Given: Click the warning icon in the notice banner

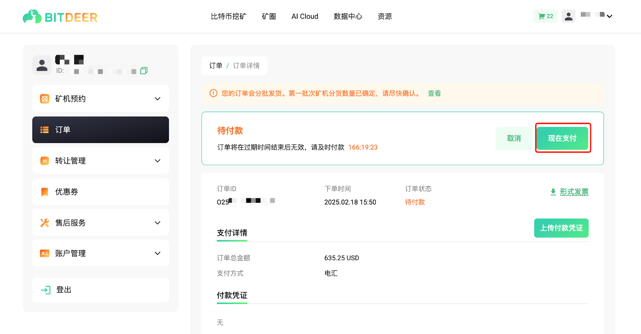Looking at the screenshot, I should [x=214, y=93].
